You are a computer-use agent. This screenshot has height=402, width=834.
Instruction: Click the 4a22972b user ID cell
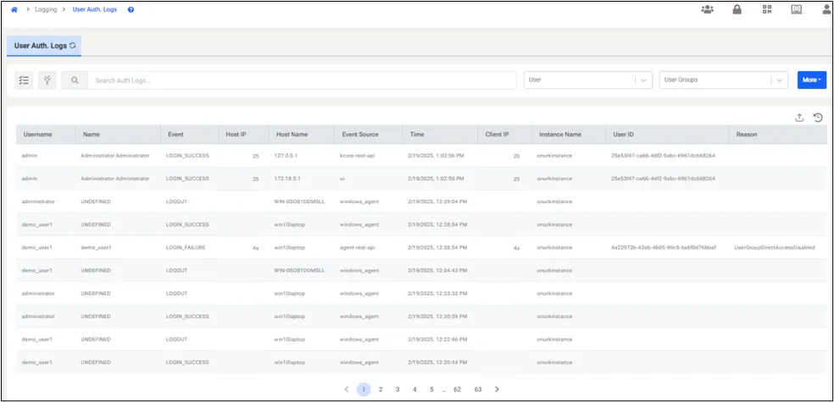tap(664, 247)
